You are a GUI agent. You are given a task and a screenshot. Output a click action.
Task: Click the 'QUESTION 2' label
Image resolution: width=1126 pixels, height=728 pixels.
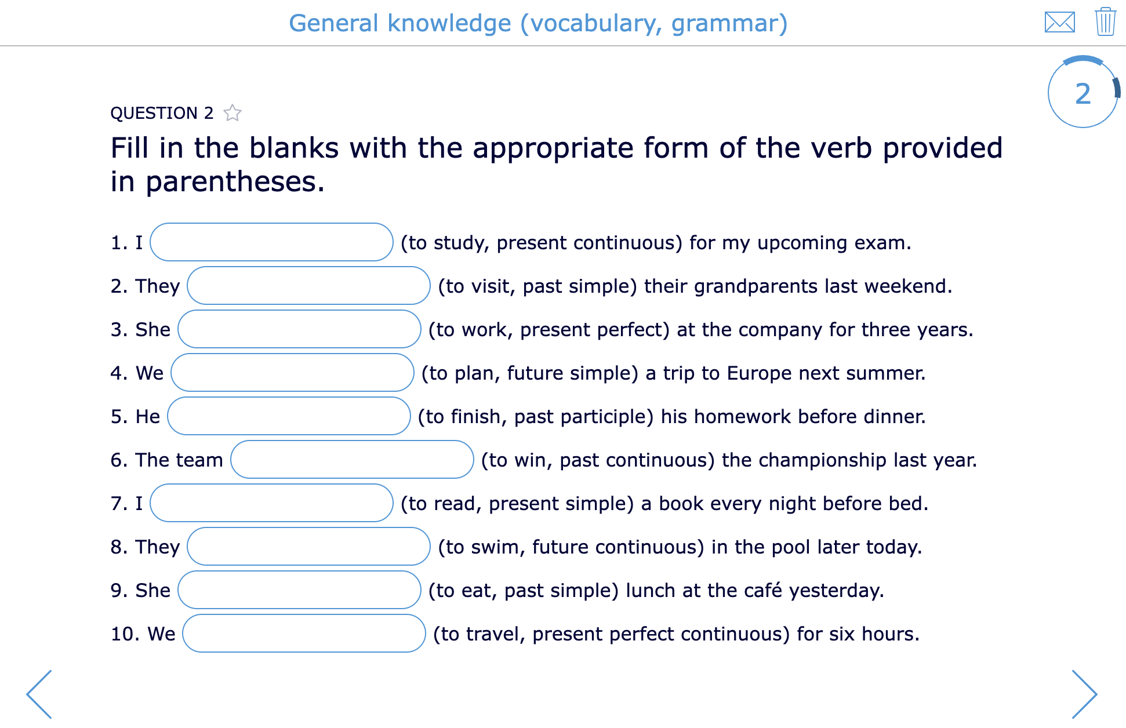(162, 113)
